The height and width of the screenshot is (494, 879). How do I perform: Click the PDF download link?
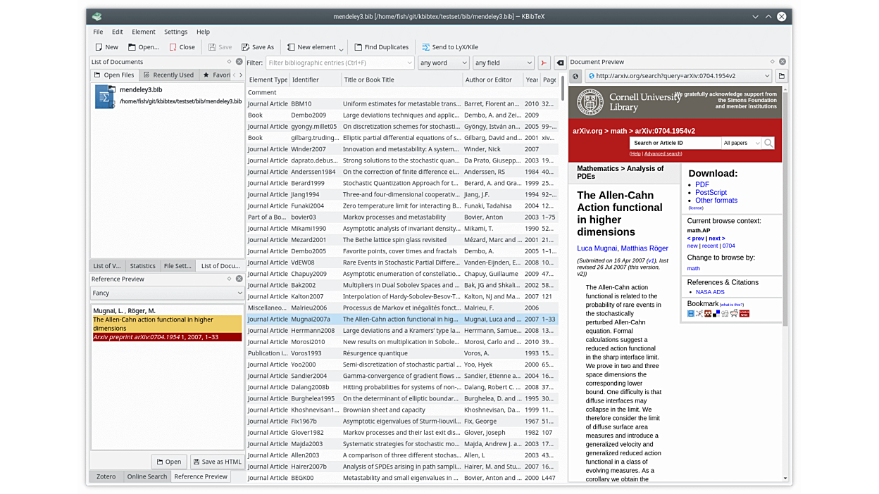pos(702,184)
